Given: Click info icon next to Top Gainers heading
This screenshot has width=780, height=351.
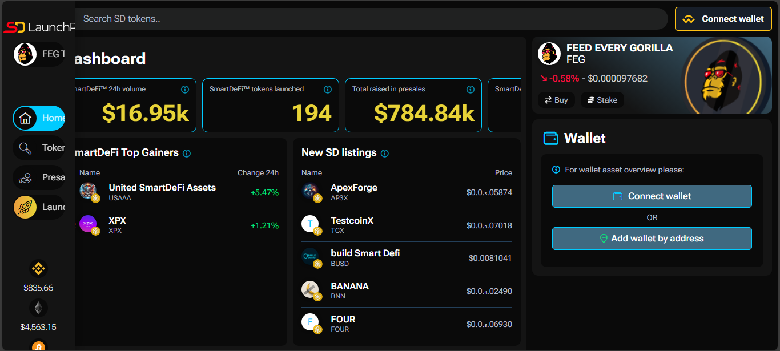Looking at the screenshot, I should click(187, 153).
